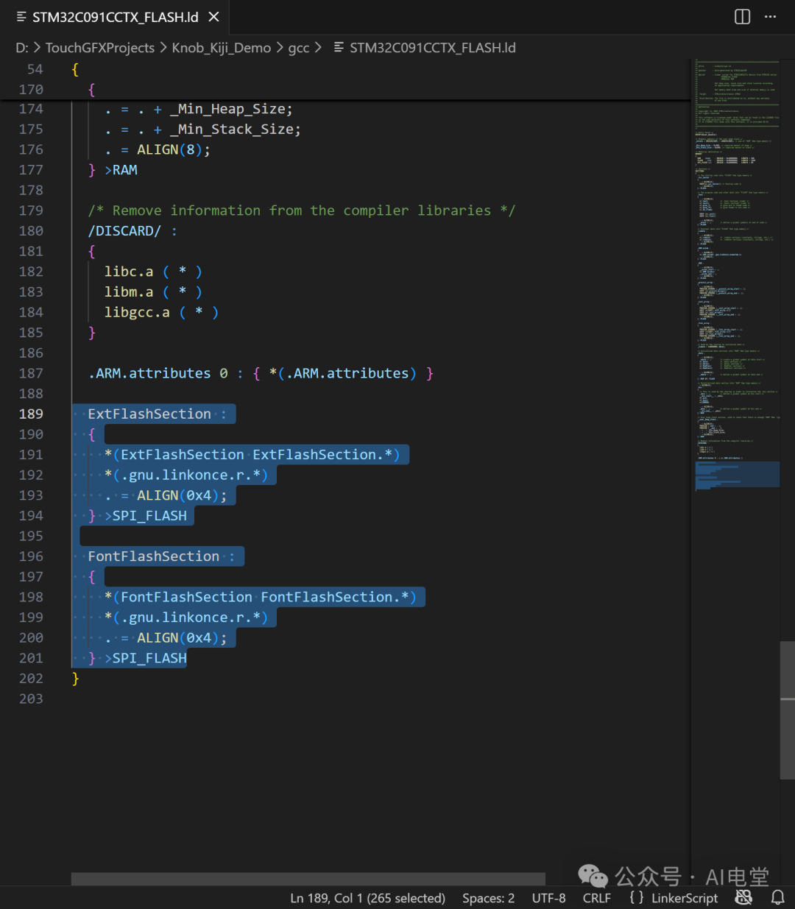Change indentation via Spaces: 2 item
The width and height of the screenshot is (795, 909).
(x=488, y=897)
